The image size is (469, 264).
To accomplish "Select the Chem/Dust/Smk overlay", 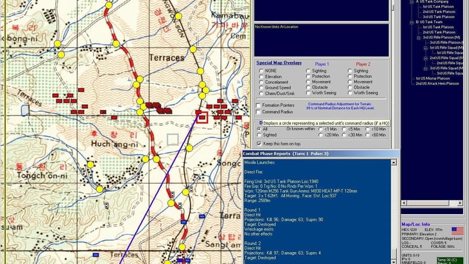I will tap(261, 93).
